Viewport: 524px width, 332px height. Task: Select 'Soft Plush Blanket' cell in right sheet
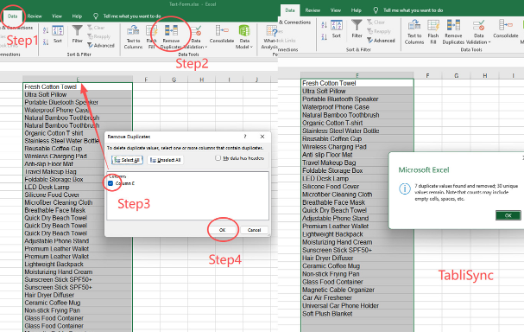pos(357,314)
